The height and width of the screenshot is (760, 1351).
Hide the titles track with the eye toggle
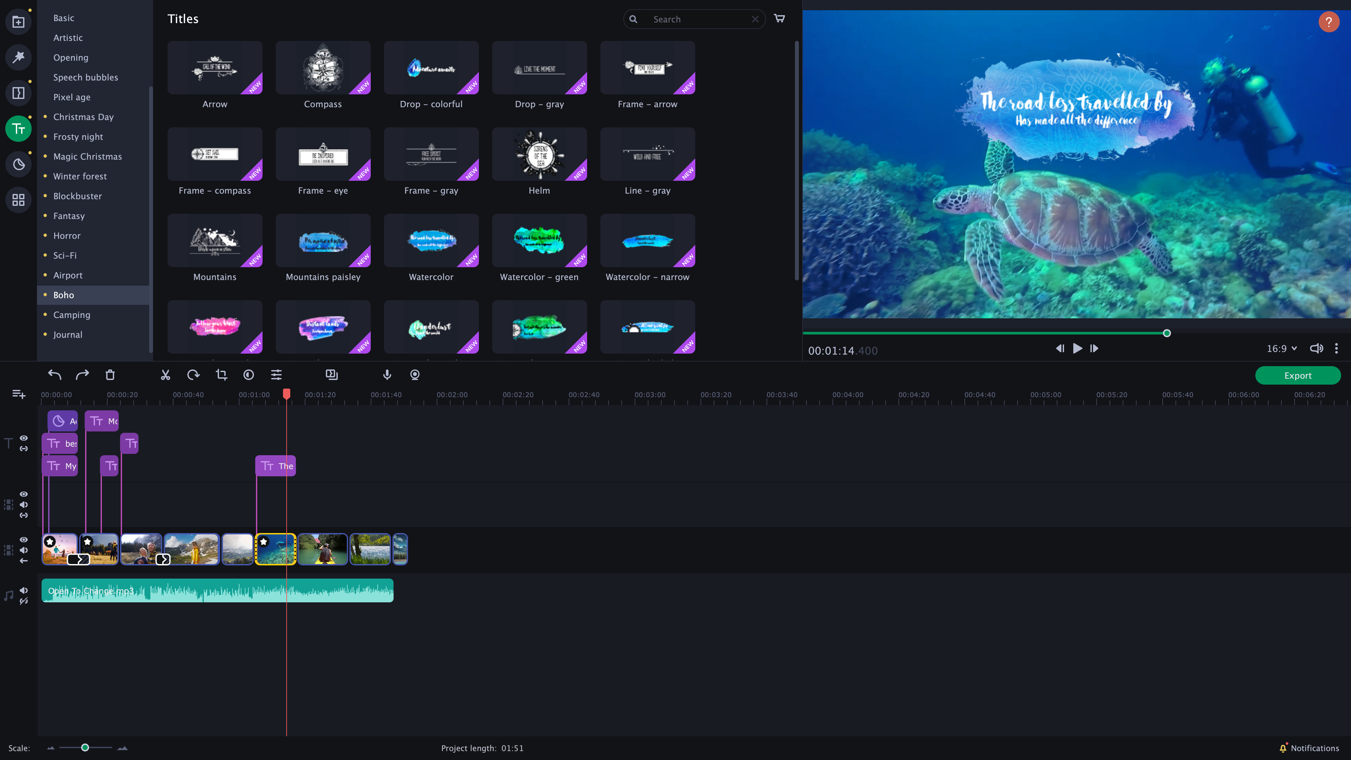click(x=24, y=438)
